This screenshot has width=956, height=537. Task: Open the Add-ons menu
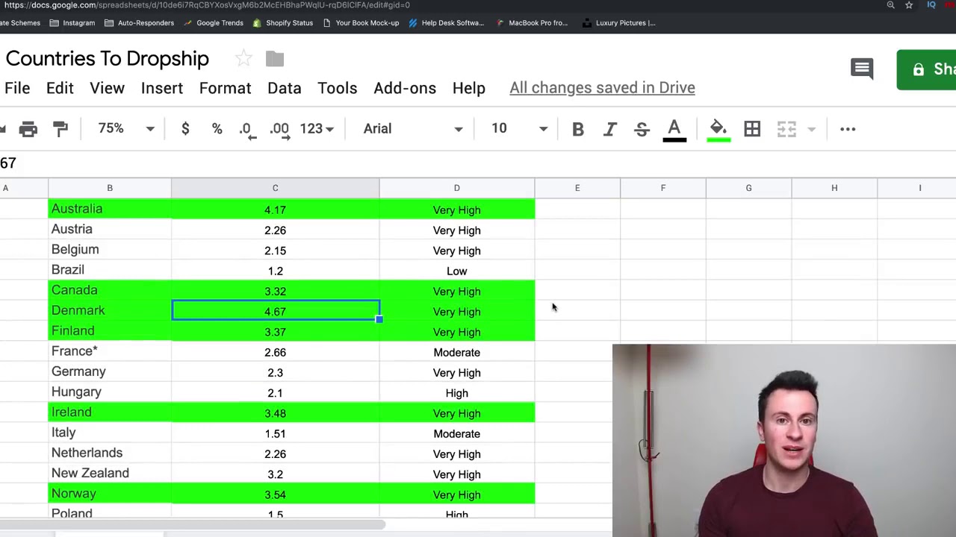[x=405, y=88]
